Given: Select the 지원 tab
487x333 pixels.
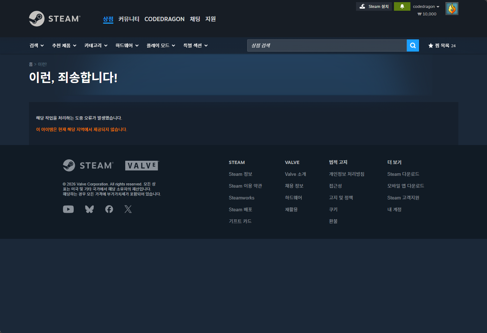Looking at the screenshot, I should 210,19.
